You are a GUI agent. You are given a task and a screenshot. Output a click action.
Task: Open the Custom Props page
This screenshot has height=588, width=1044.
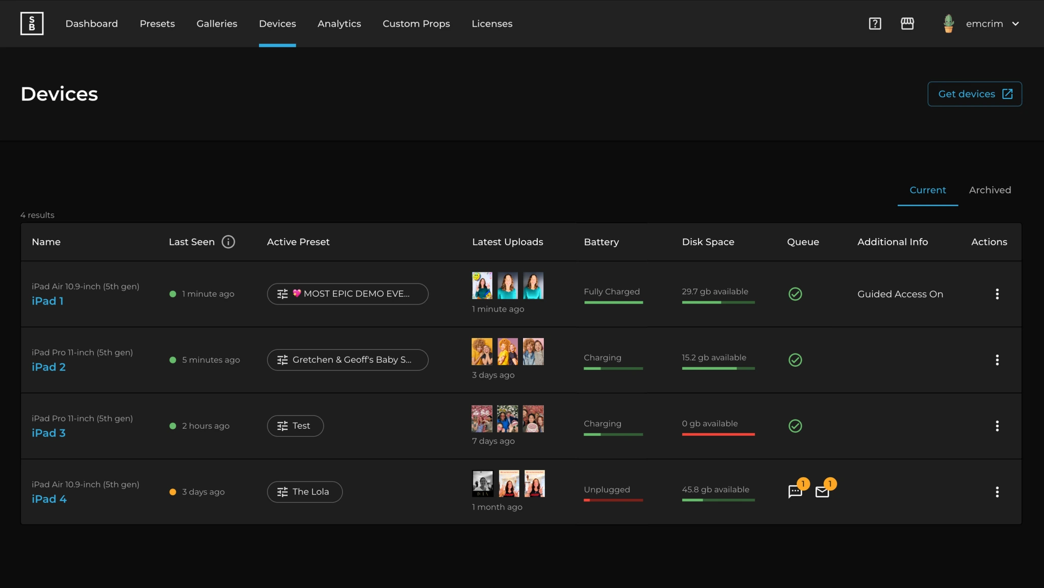pyautogui.click(x=416, y=23)
